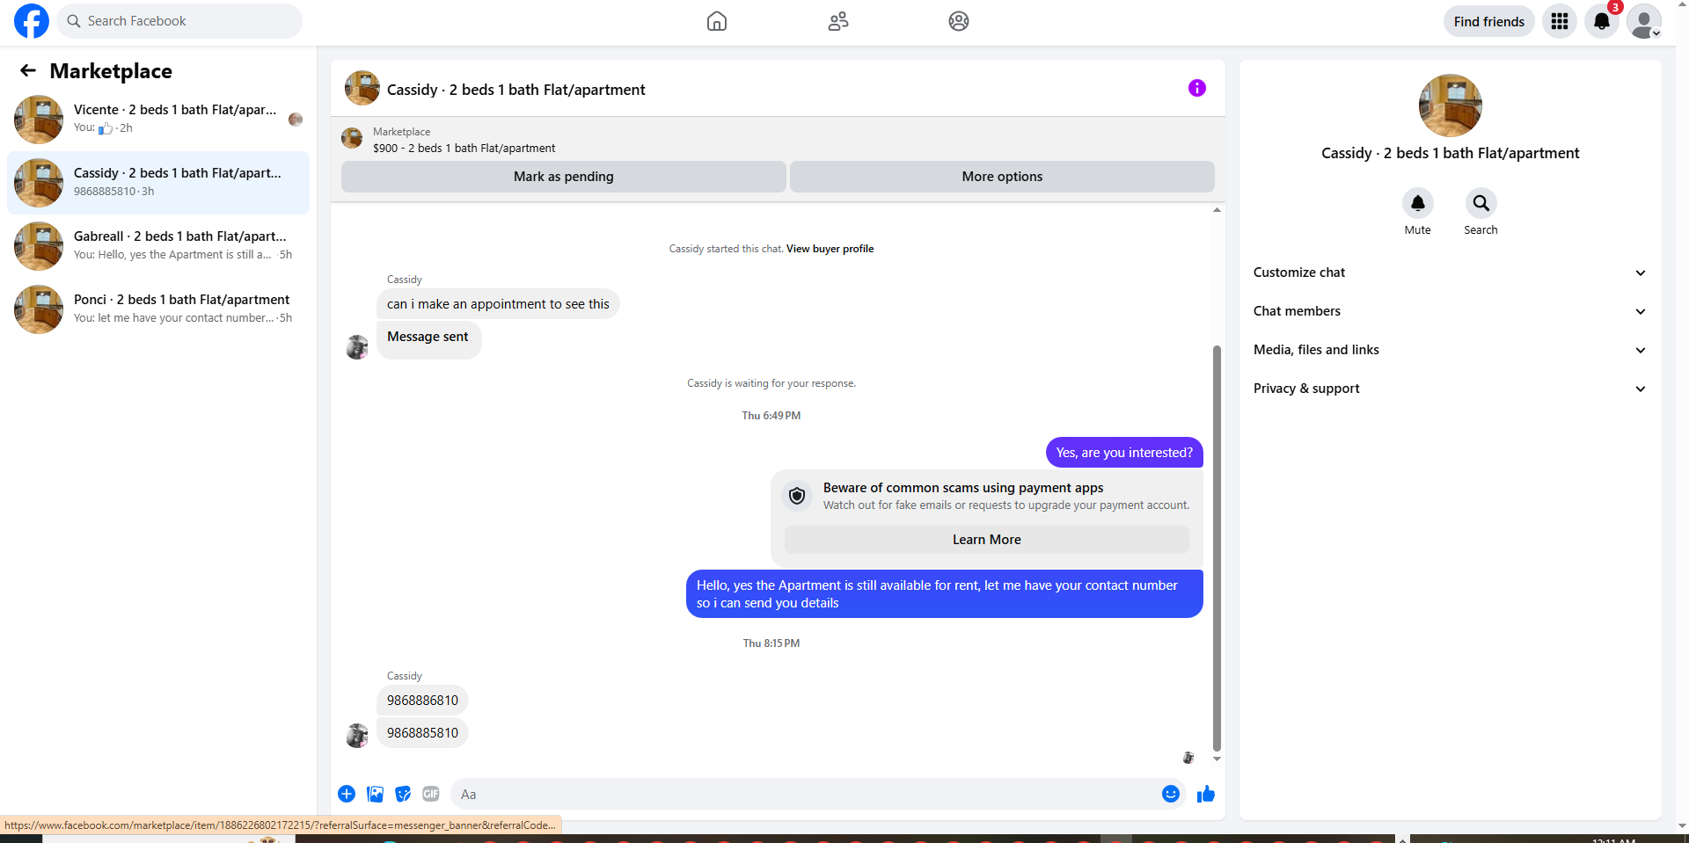The height and width of the screenshot is (843, 1689).
Task: Open the listing photo in chat header
Action: [x=362, y=88]
